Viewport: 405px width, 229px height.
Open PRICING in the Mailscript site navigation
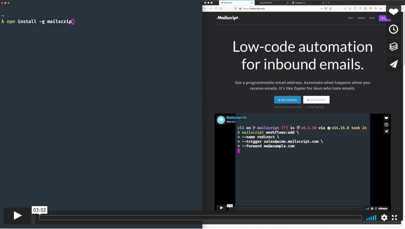pos(361,18)
